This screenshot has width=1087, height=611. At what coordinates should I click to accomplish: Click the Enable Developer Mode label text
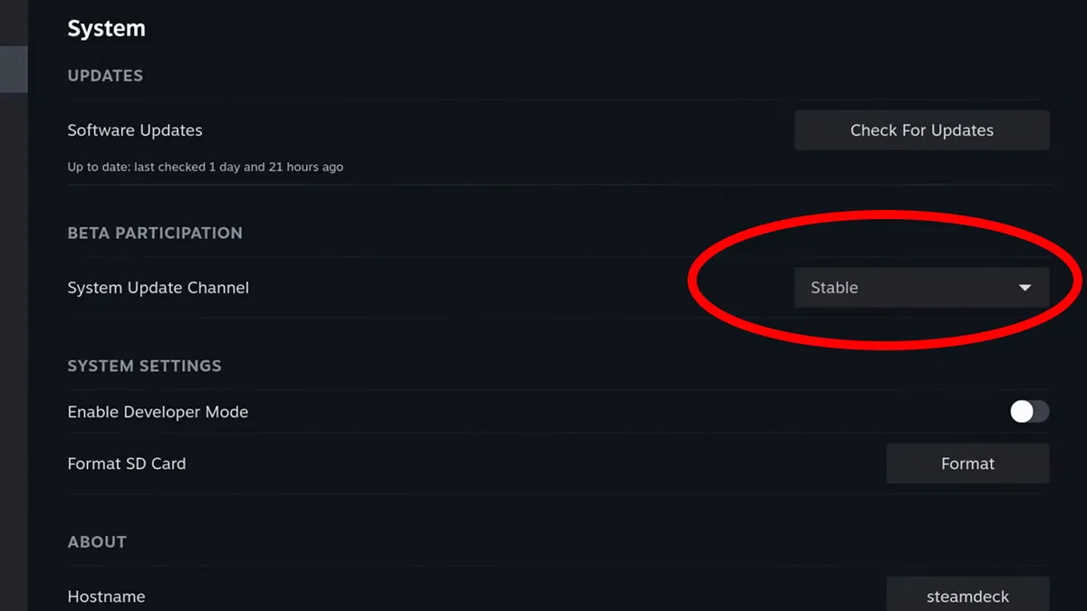[x=158, y=412]
